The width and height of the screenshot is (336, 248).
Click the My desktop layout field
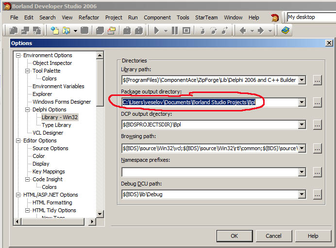311,17
